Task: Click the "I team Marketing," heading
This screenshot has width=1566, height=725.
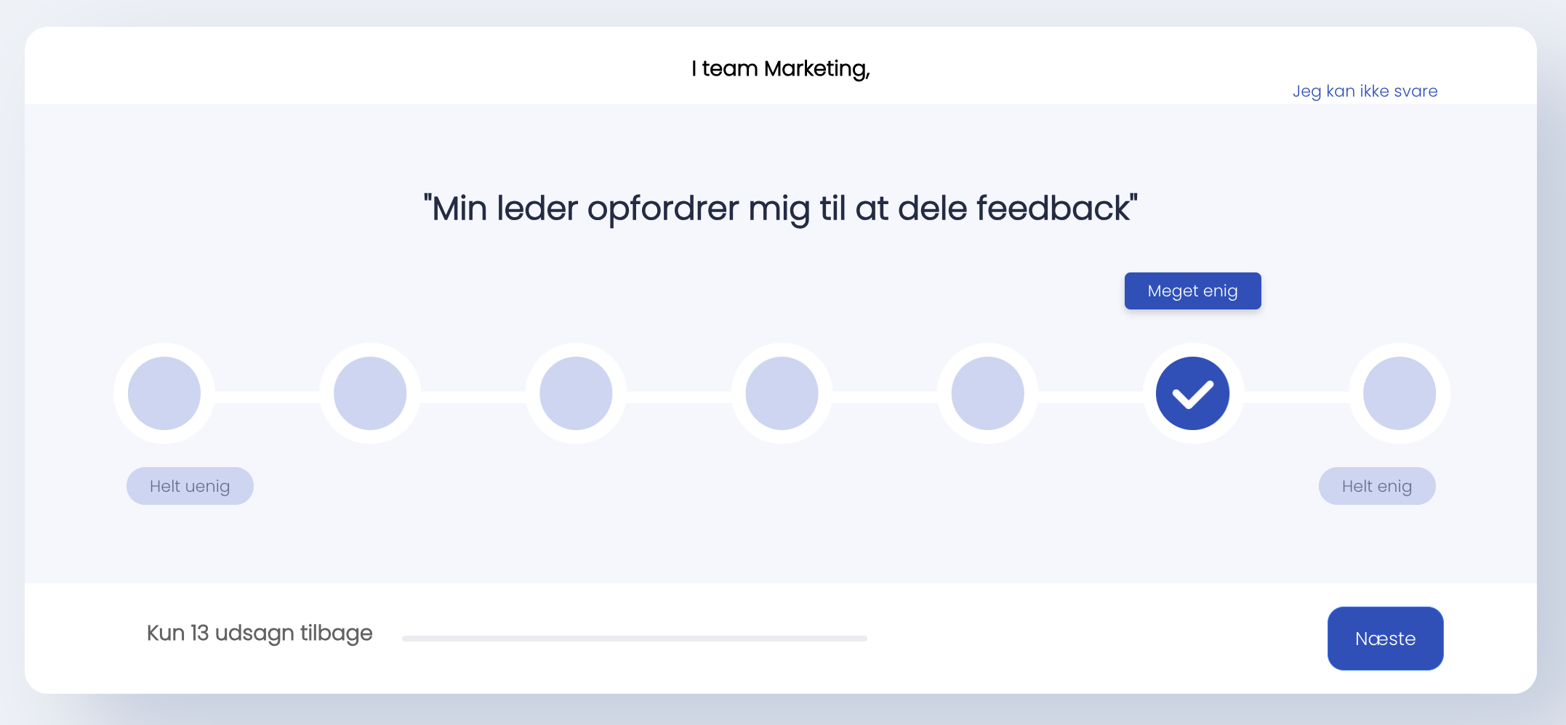Action: click(781, 69)
